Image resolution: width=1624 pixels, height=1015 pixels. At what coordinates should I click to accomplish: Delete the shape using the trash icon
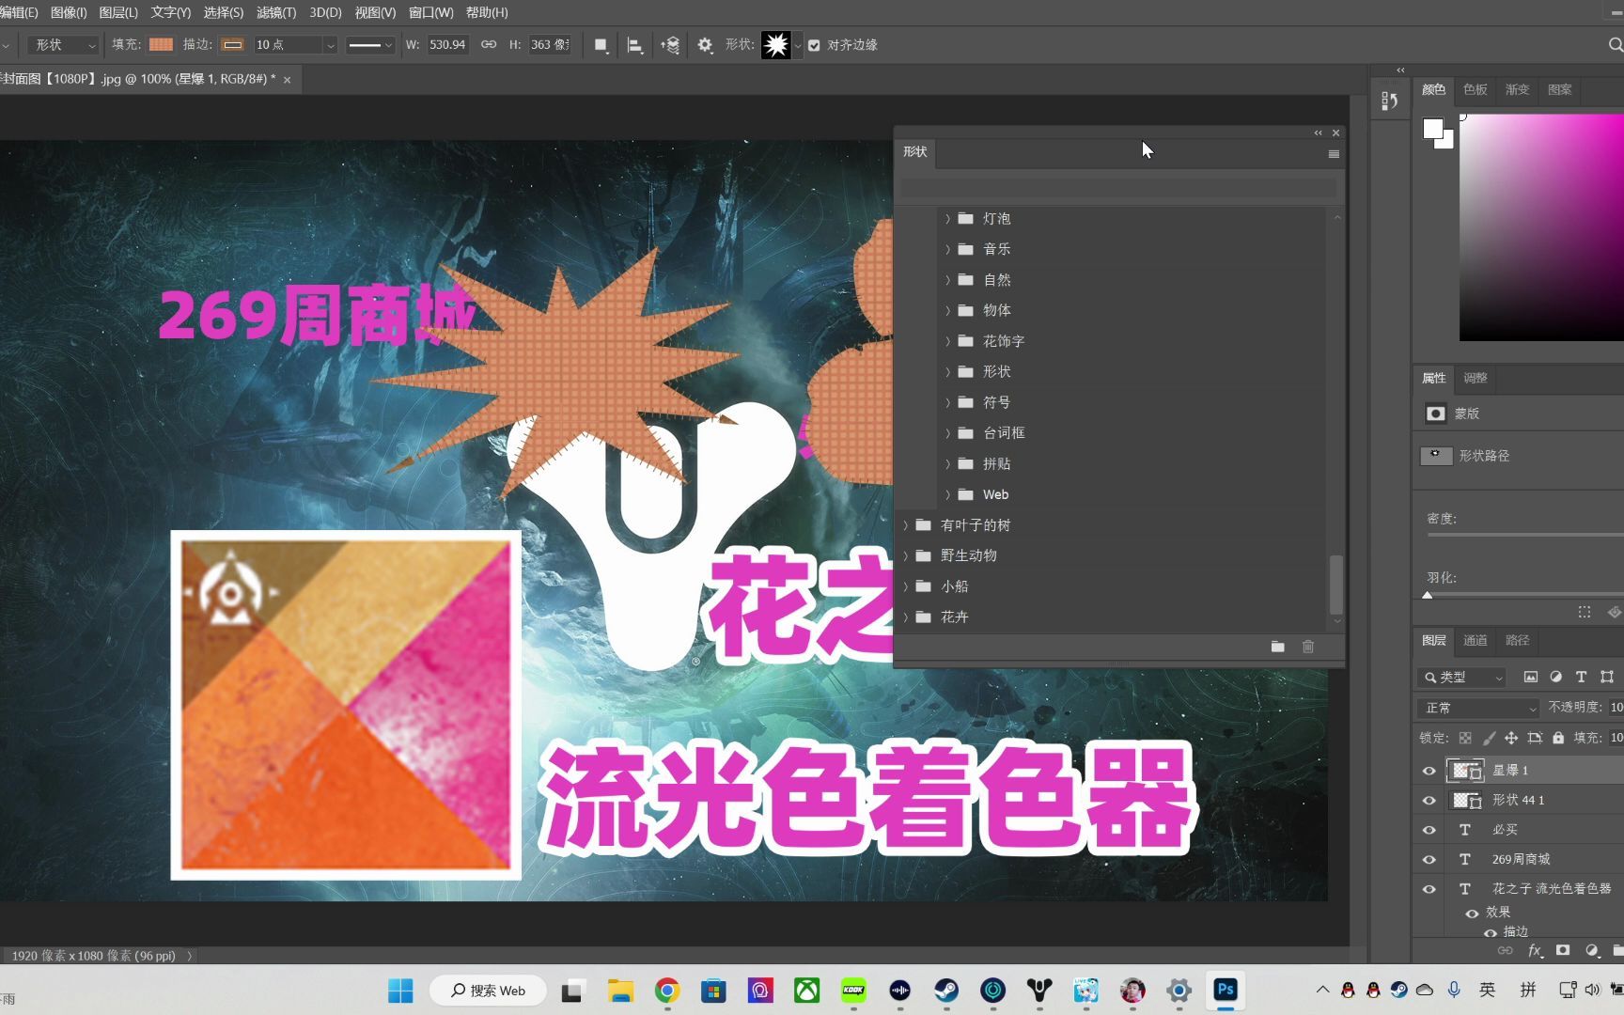(x=1307, y=647)
